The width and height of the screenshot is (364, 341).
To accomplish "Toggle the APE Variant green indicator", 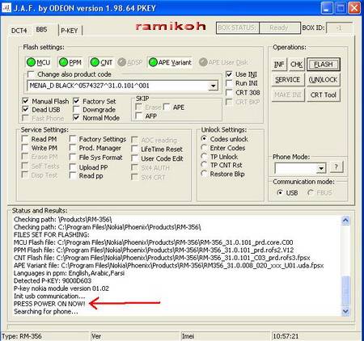I will [153, 62].
